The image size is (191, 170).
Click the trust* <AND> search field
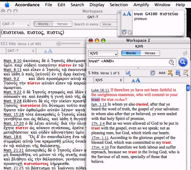coord(132,62)
